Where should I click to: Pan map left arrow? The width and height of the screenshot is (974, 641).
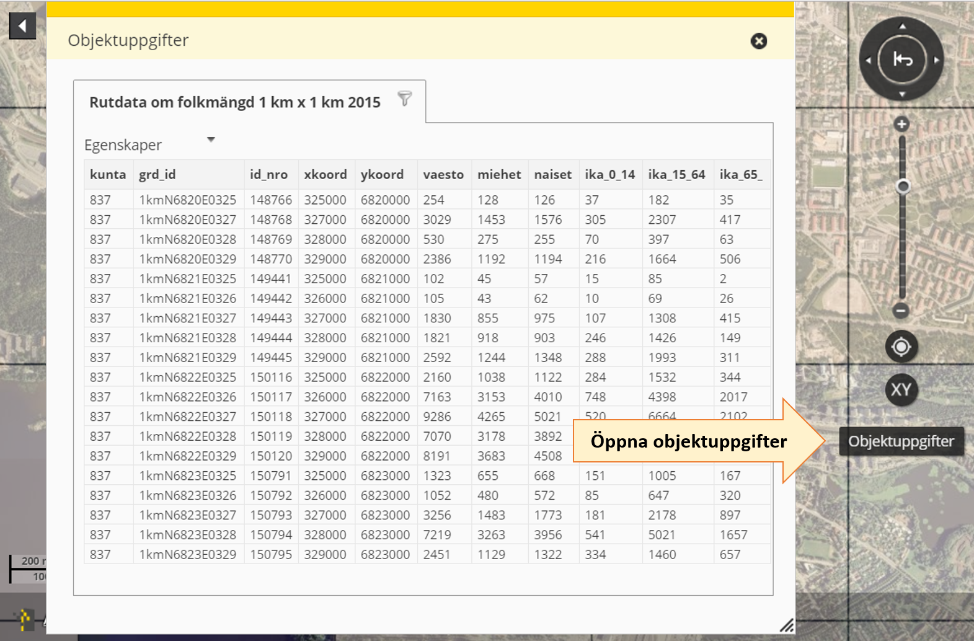click(868, 60)
